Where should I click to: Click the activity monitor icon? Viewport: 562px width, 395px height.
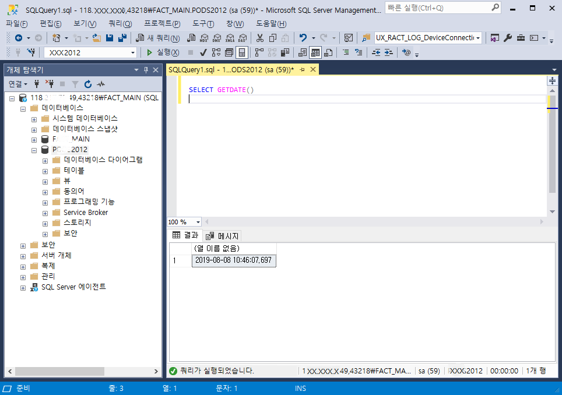(x=349, y=38)
